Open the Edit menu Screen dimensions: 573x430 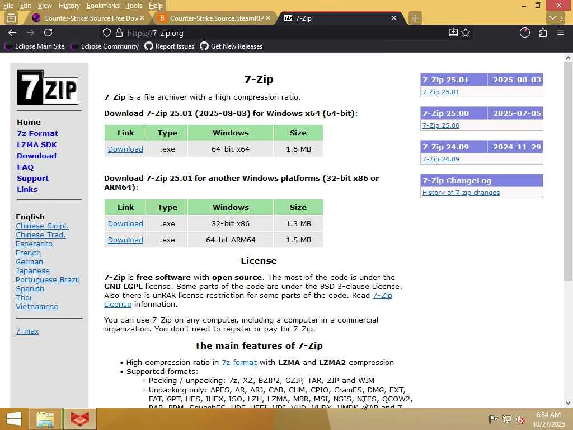coord(26,6)
